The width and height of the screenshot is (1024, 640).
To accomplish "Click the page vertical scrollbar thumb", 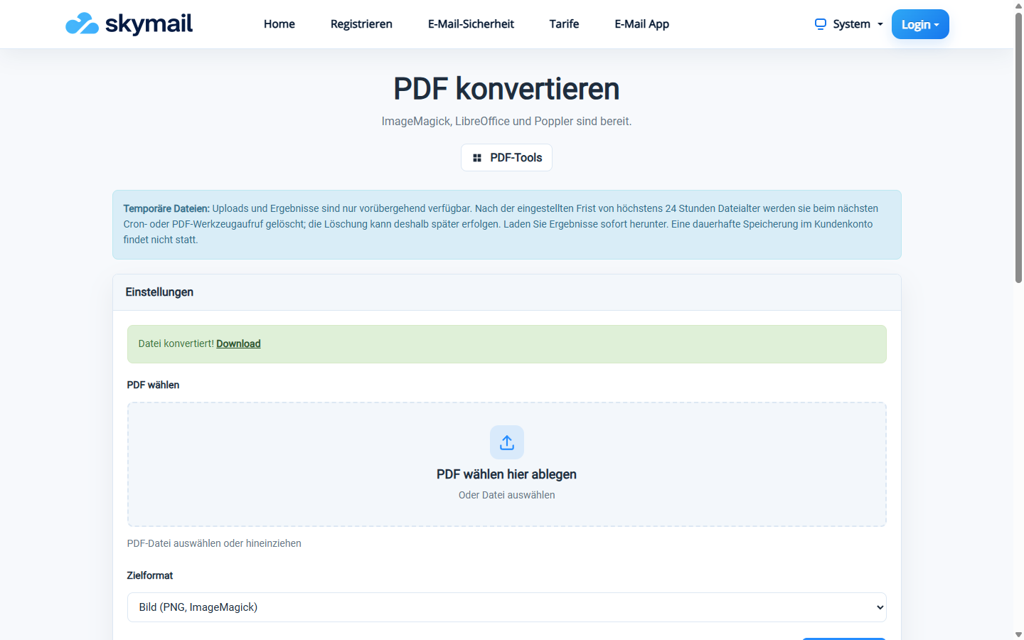I will 1018,148.
